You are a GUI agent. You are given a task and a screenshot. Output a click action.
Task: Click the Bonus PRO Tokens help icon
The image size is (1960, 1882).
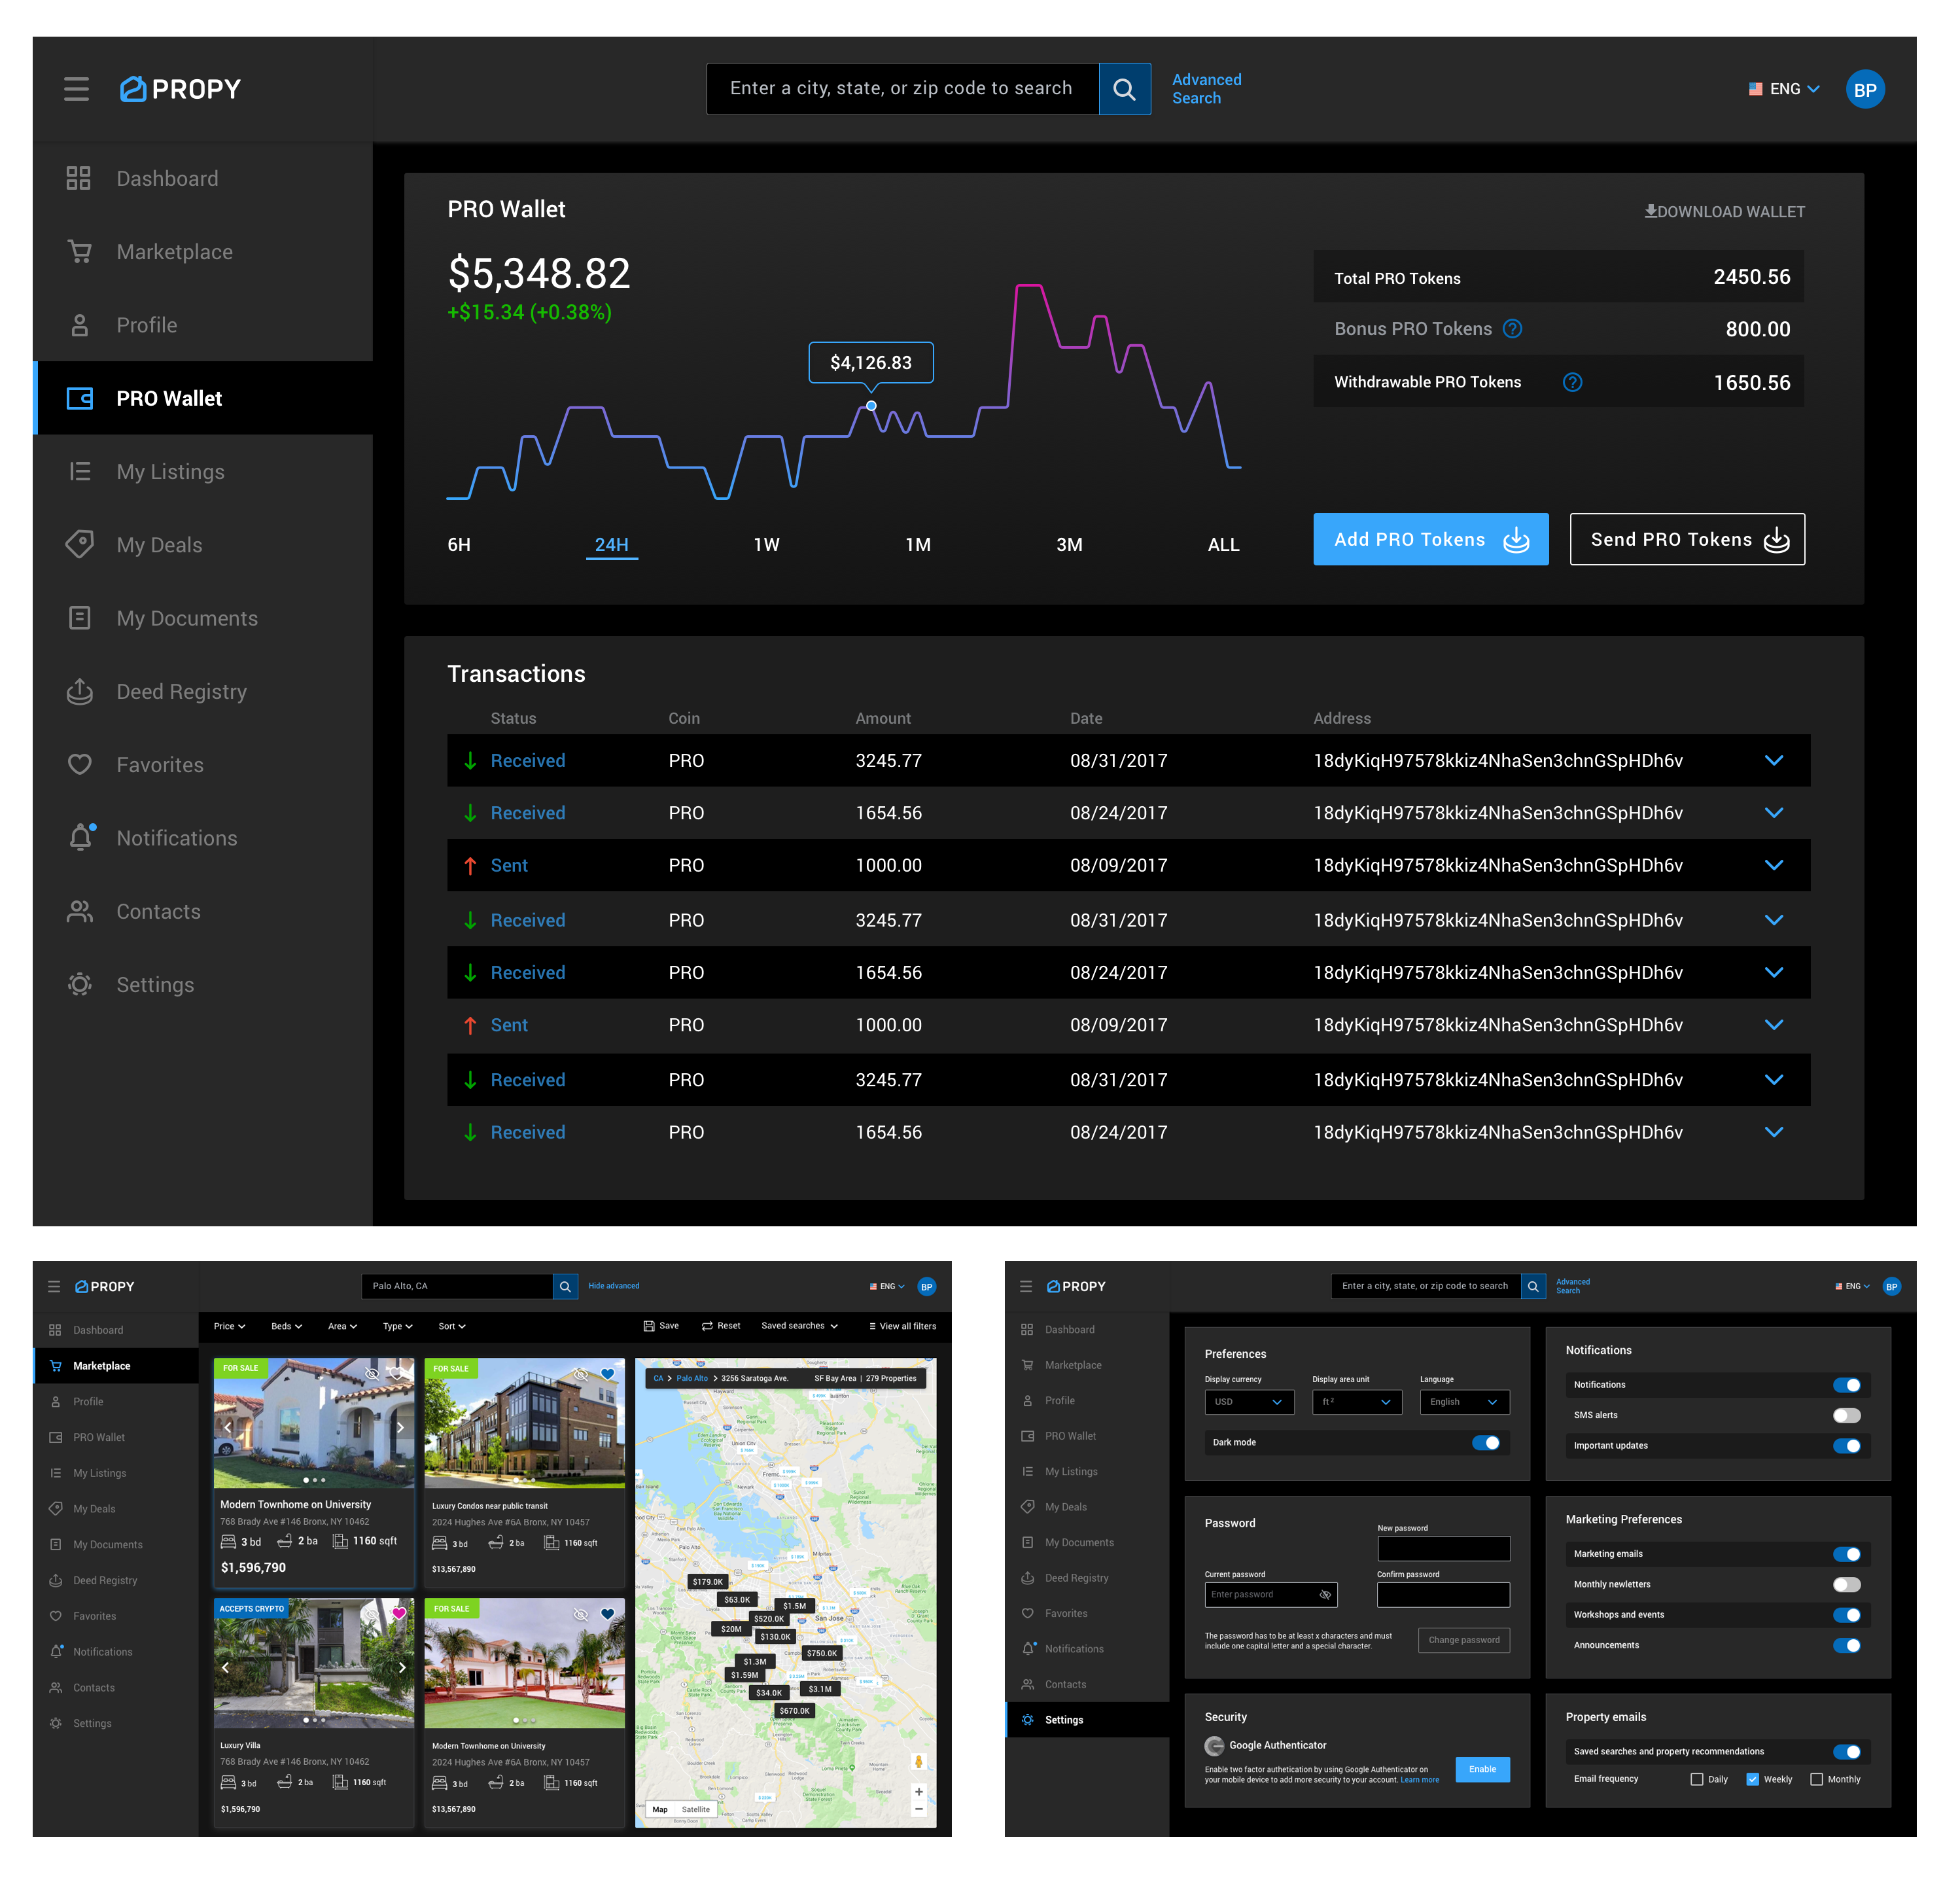tap(1513, 329)
